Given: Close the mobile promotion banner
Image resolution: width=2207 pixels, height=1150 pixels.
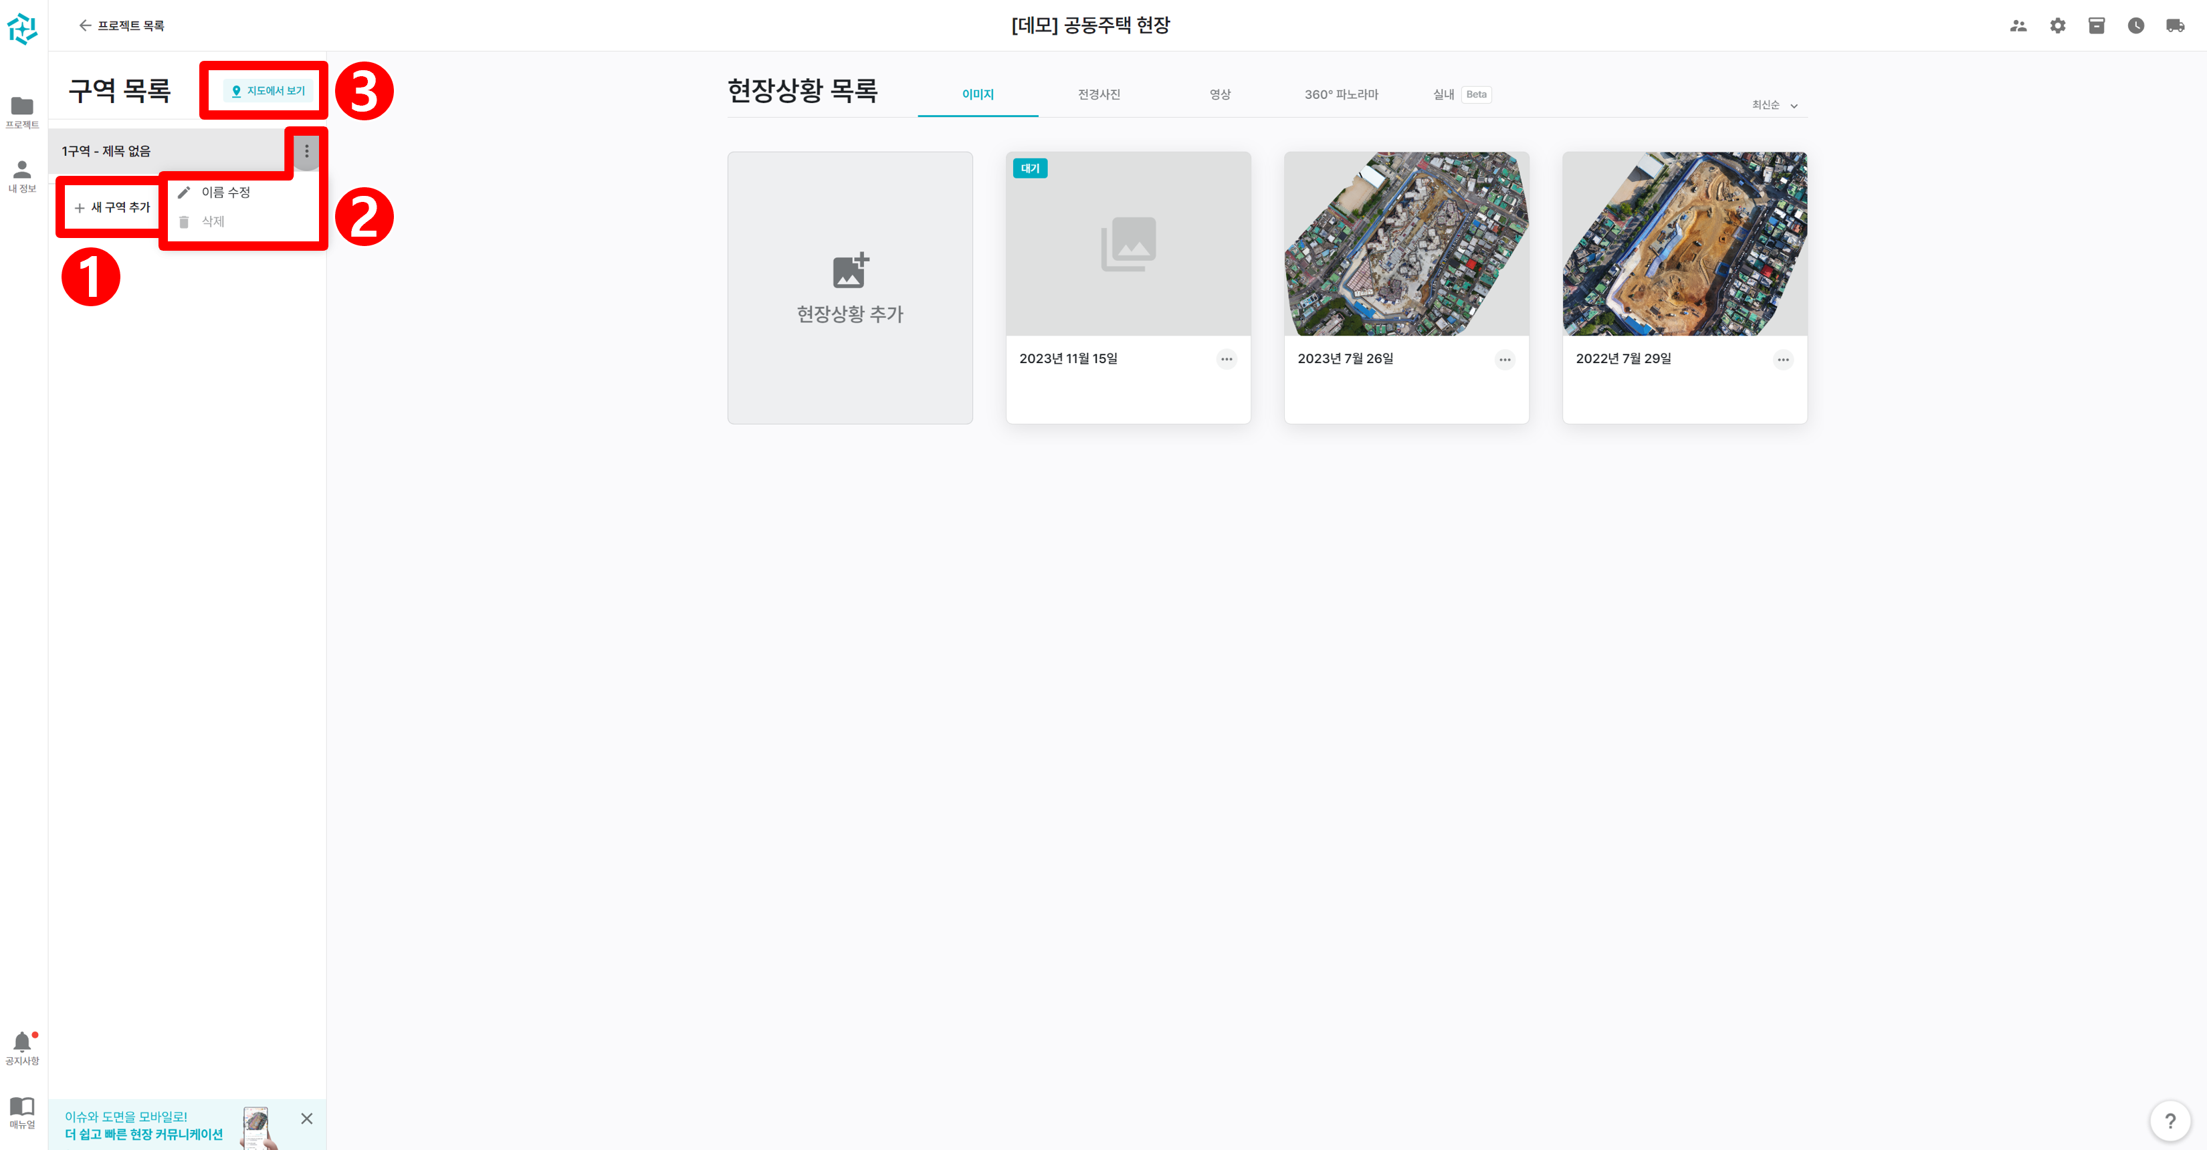Looking at the screenshot, I should (307, 1119).
